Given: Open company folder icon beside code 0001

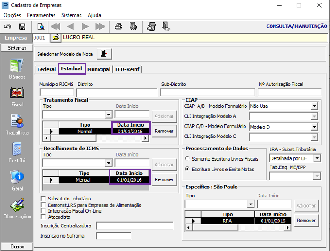Looking at the screenshot, I should (x=56, y=38).
